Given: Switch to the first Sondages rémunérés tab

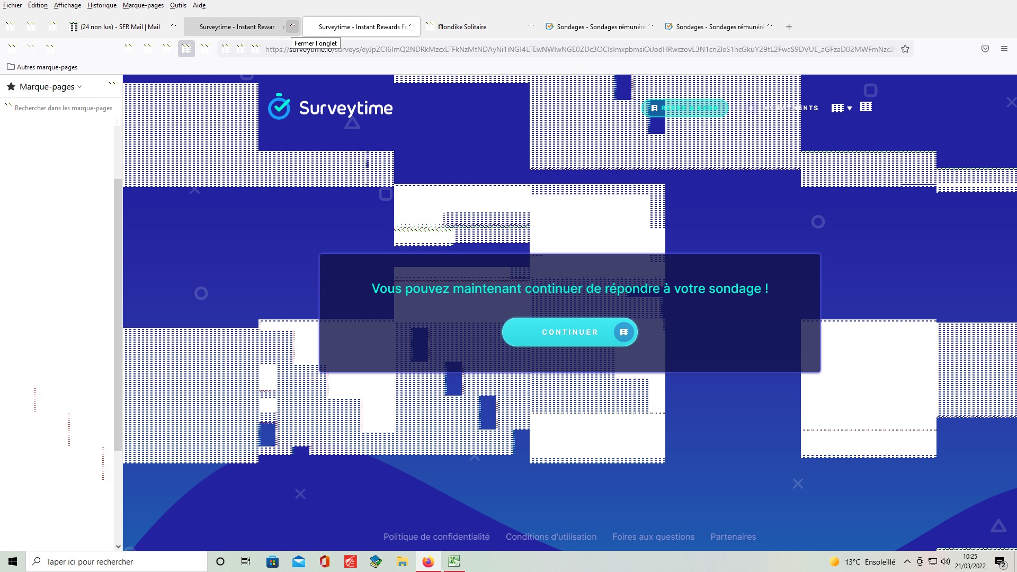Looking at the screenshot, I should tap(600, 26).
